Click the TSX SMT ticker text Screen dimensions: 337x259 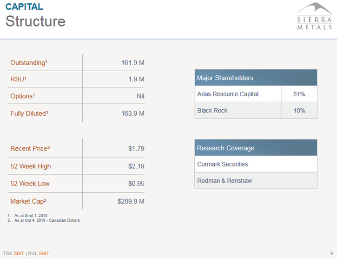13,253
